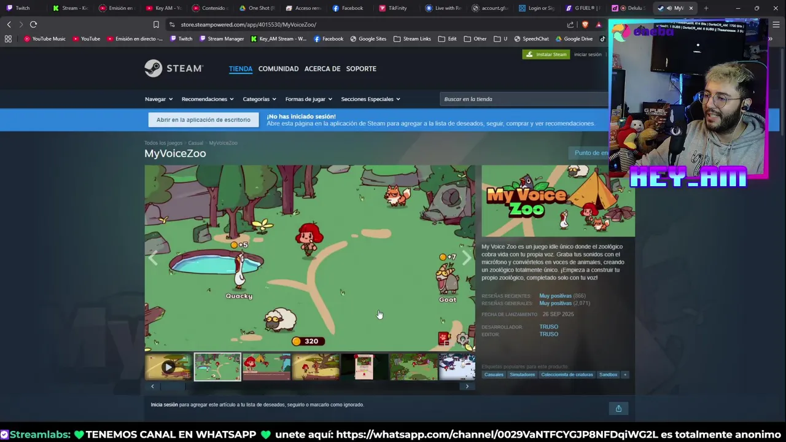Open SpeechChat bookmark
The height and width of the screenshot is (442, 786).
click(x=532, y=39)
